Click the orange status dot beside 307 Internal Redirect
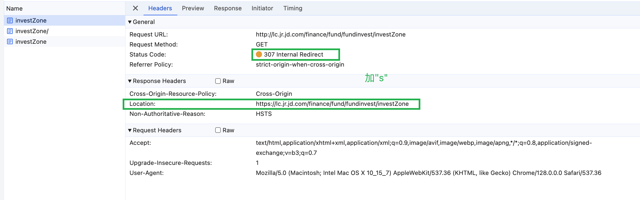This screenshot has width=640, height=200. tap(259, 54)
